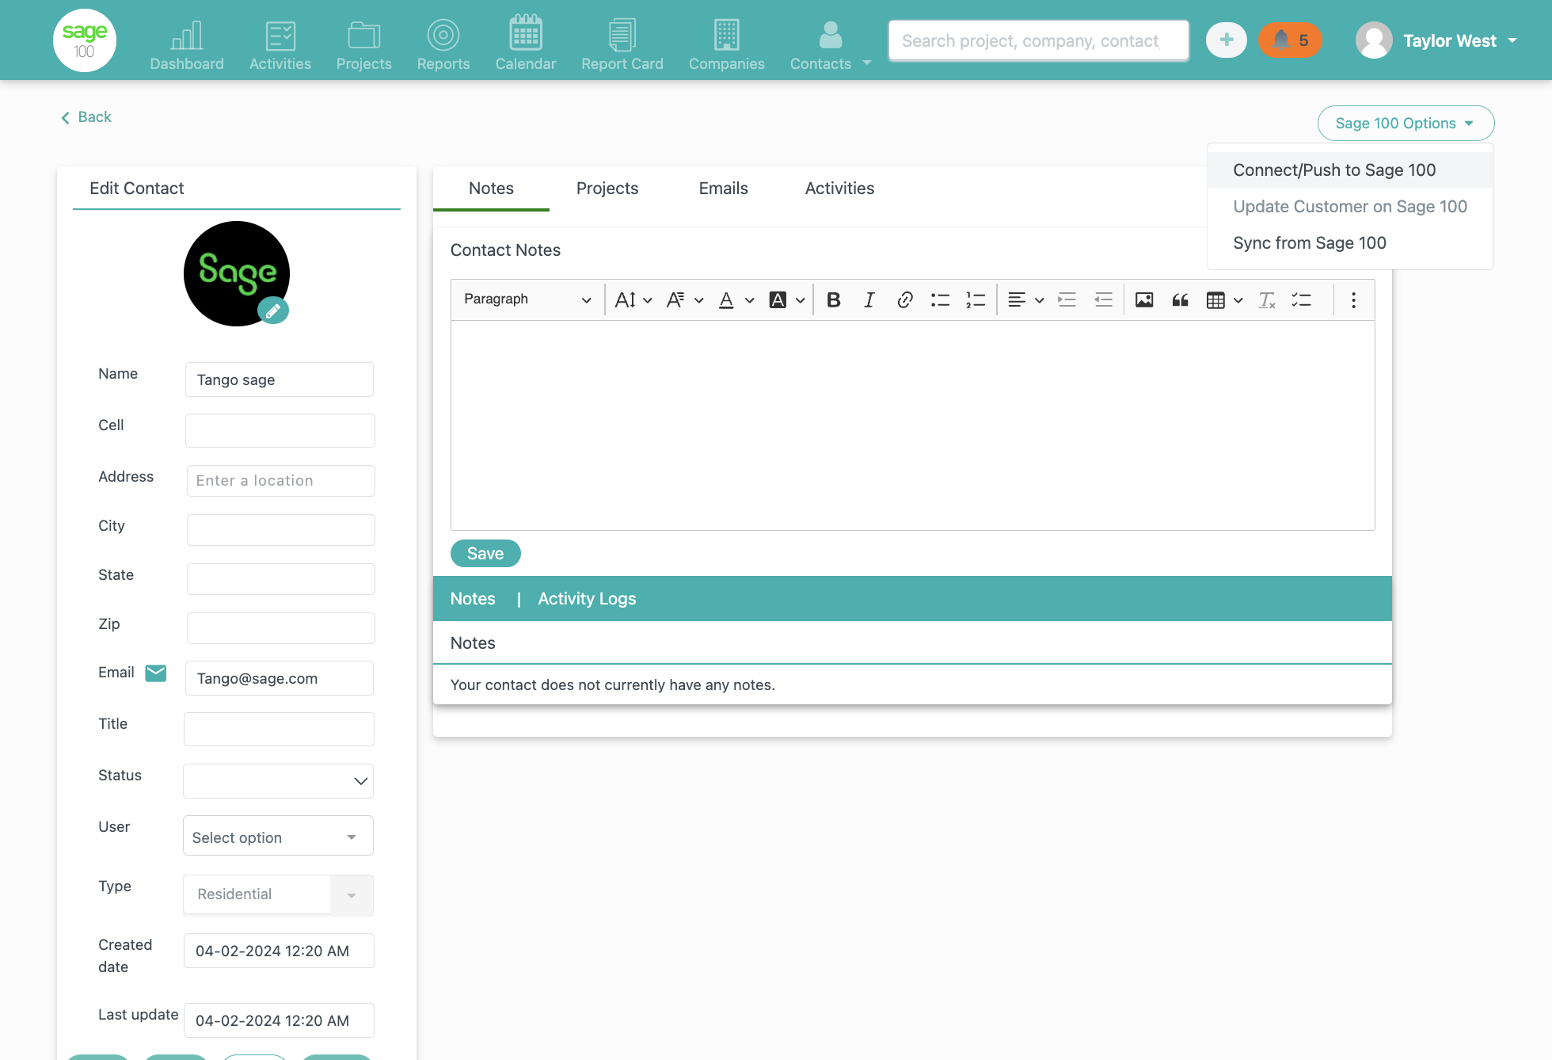Insert a to-do list

point(1302,299)
